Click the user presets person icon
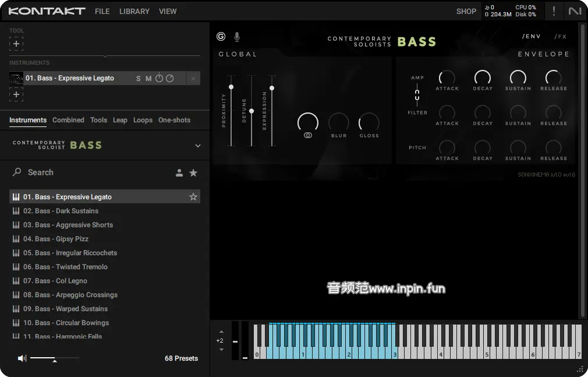 (179, 172)
